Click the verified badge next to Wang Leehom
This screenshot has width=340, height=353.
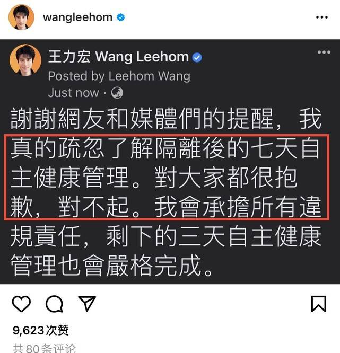pos(197,57)
